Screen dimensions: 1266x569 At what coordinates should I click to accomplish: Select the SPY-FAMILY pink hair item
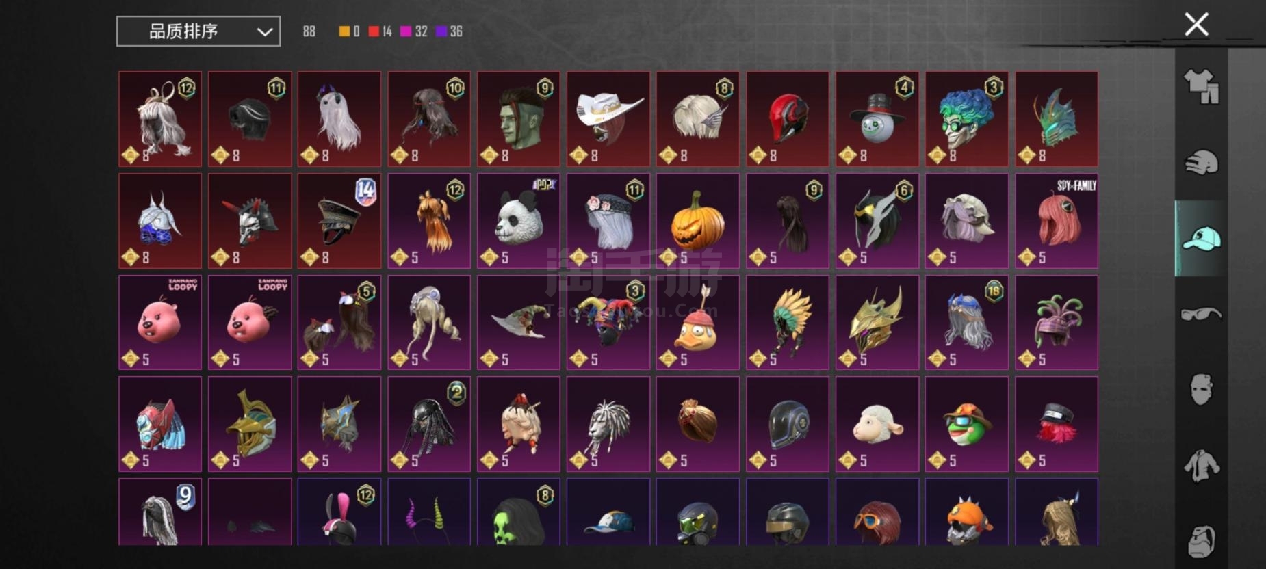[x=1057, y=221]
